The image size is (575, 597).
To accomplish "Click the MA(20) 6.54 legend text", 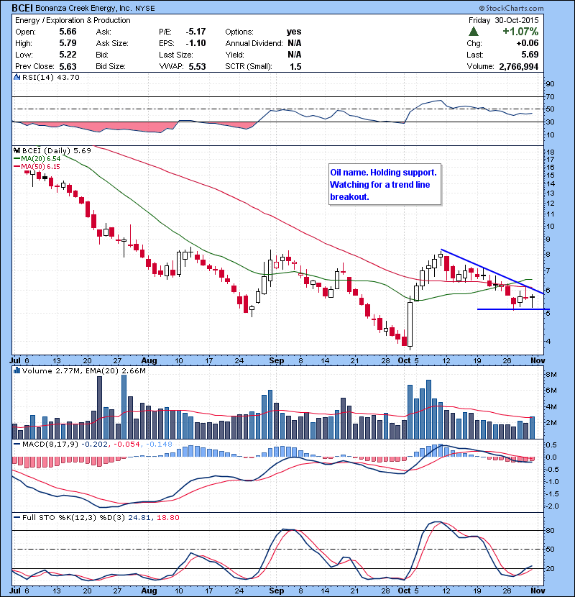I will [x=41, y=159].
